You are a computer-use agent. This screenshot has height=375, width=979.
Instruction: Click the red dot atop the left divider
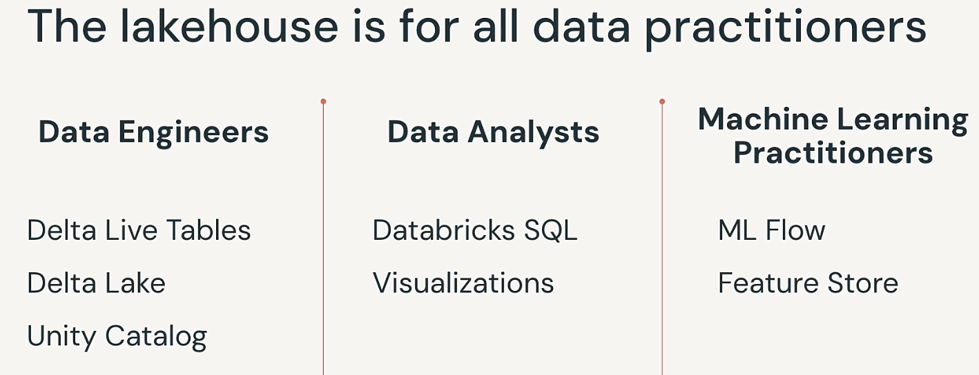click(323, 101)
